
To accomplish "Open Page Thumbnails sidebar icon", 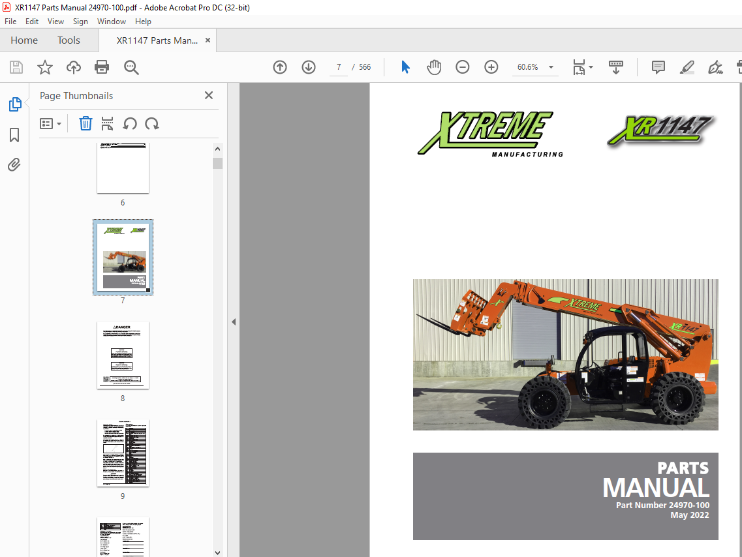I will pos(14,104).
